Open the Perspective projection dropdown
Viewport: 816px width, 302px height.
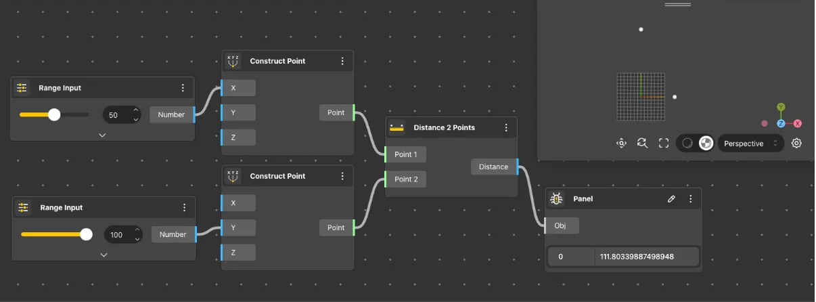750,144
